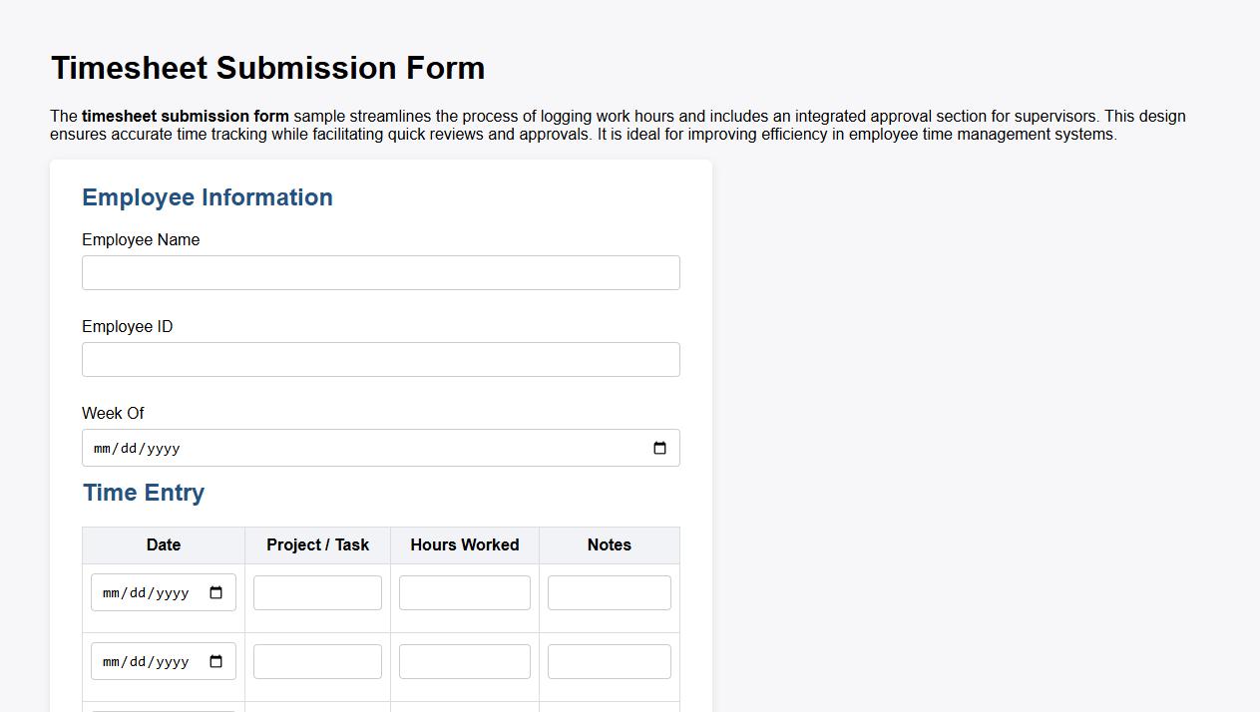Screen dimensions: 1260x712
Task: Click the Notes column header
Action: [609, 544]
